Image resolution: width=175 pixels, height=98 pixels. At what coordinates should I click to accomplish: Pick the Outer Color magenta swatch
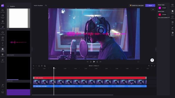point(160,8)
